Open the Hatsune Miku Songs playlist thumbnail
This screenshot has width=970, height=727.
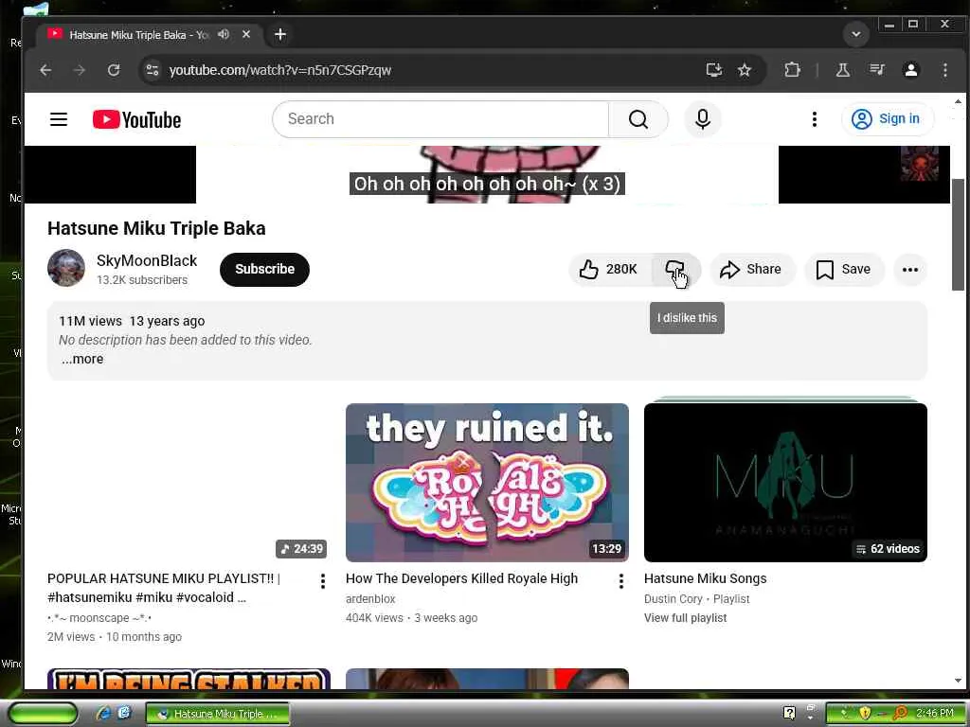[785, 483]
